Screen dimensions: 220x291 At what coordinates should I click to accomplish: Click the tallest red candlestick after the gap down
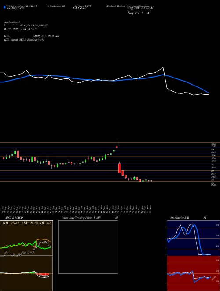pyautogui.click(x=120, y=168)
